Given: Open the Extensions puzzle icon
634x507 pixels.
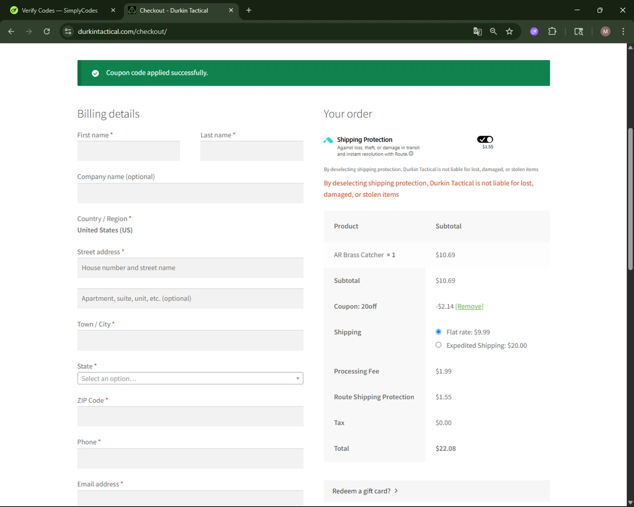Looking at the screenshot, I should [x=552, y=31].
